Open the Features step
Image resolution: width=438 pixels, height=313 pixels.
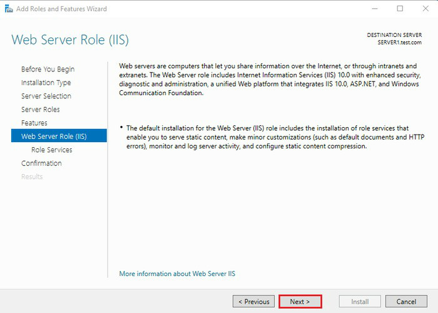(34, 123)
